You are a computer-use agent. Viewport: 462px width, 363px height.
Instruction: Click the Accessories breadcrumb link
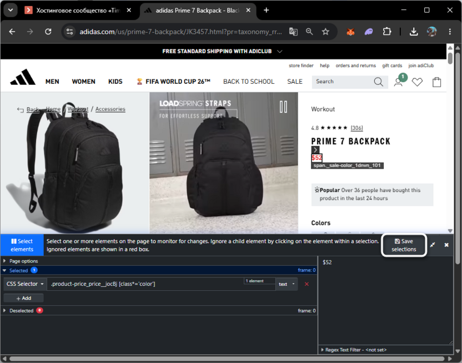tap(110, 109)
